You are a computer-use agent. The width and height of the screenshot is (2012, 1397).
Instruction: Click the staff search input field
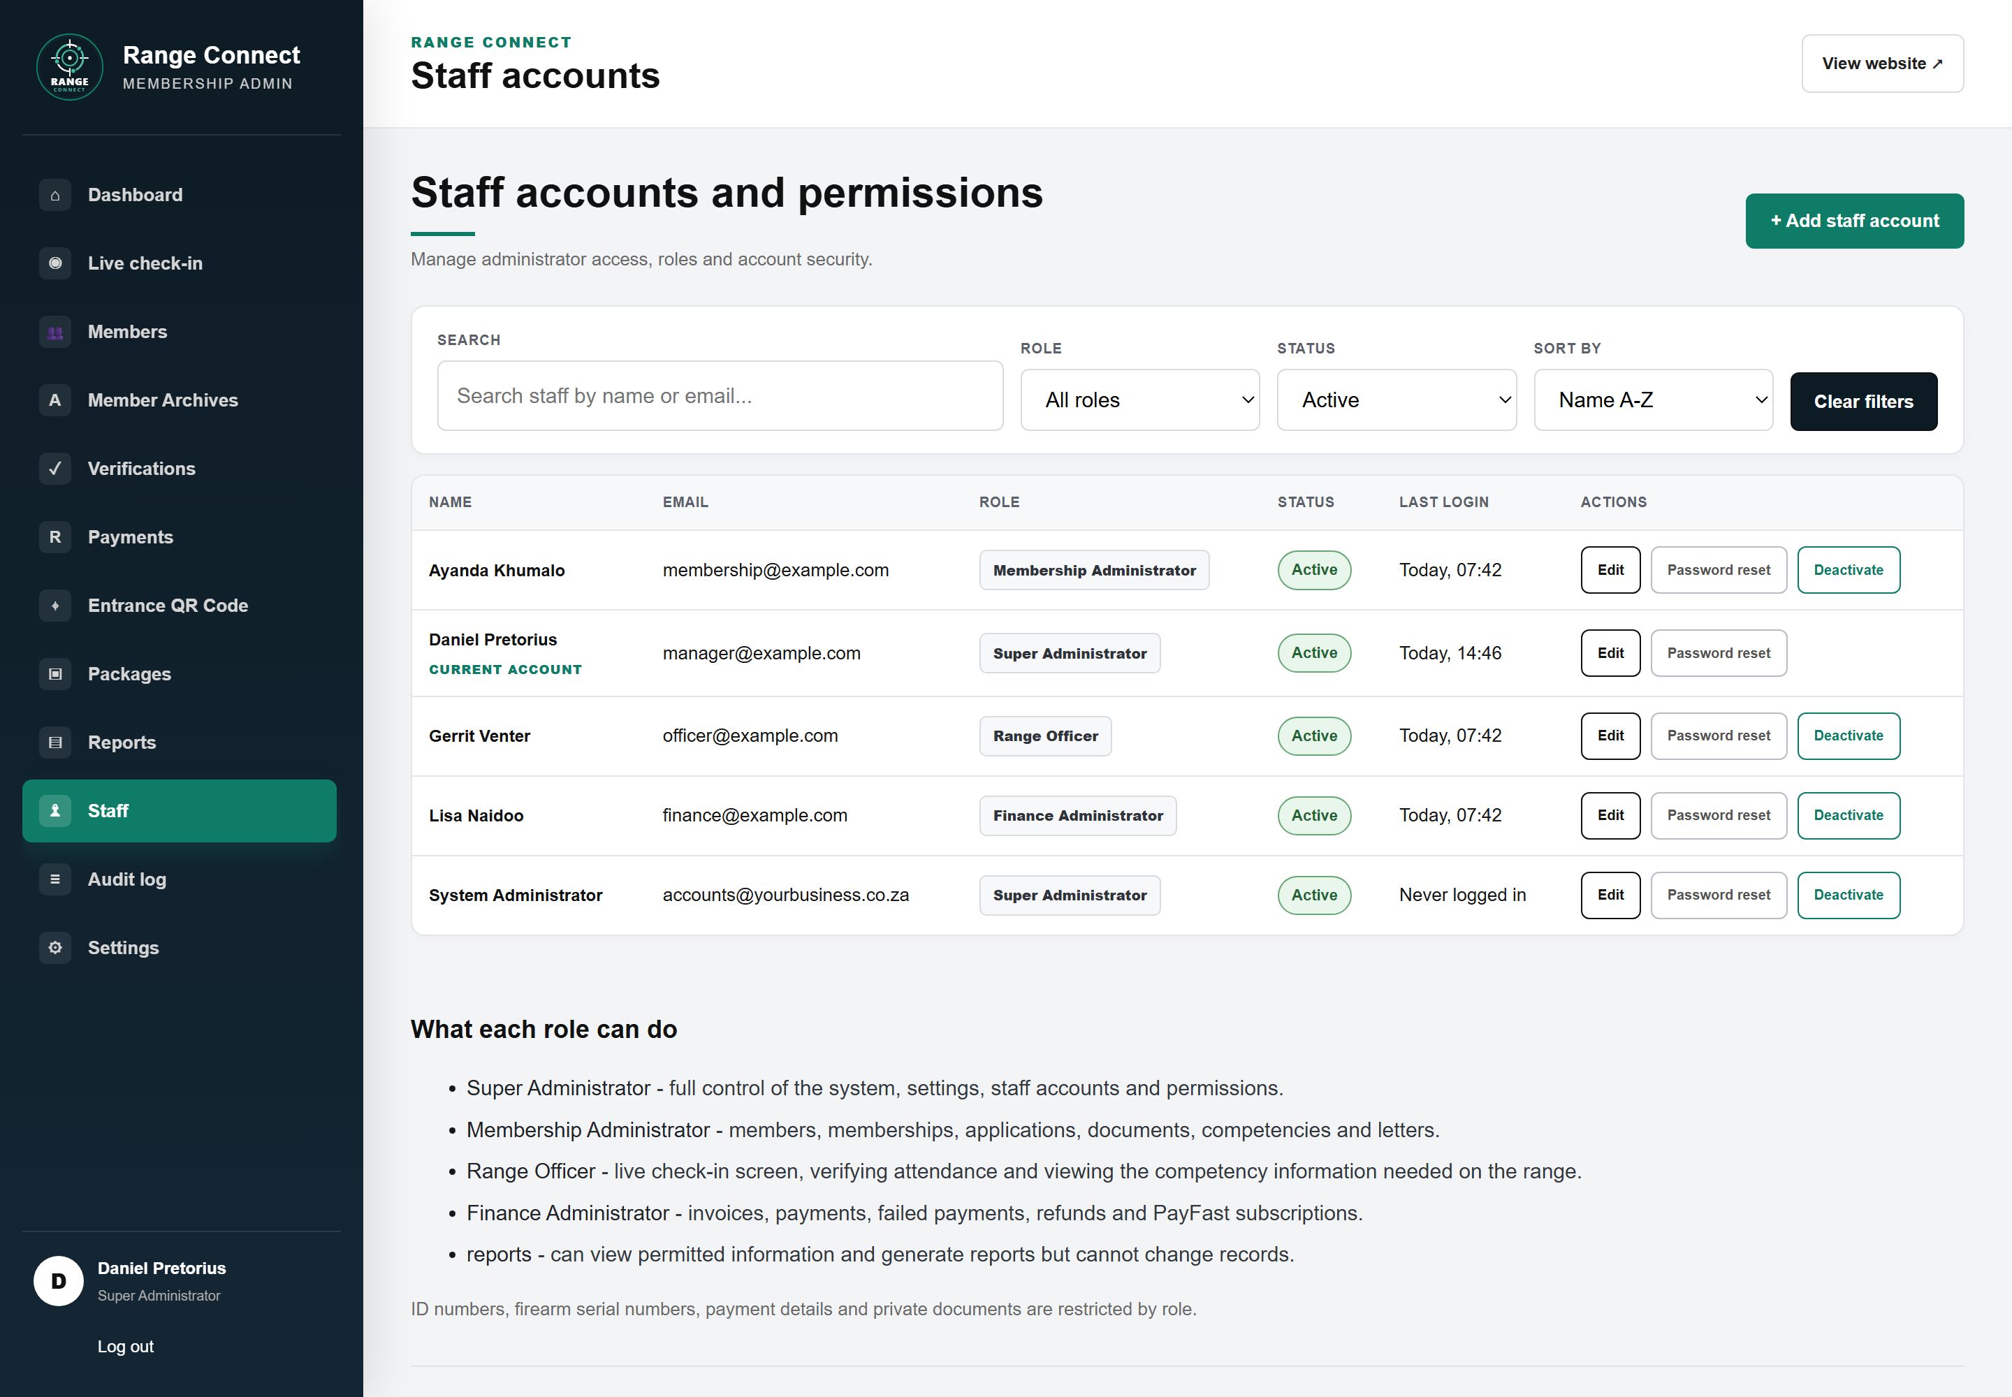[720, 395]
